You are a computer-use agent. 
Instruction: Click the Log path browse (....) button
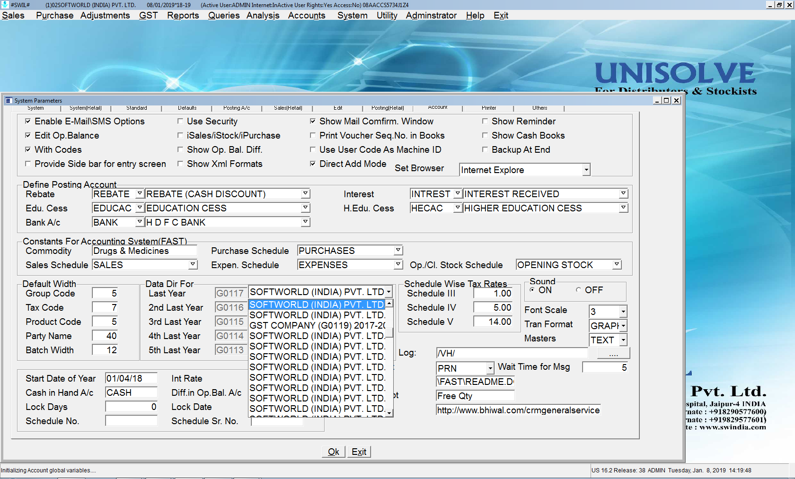(613, 353)
